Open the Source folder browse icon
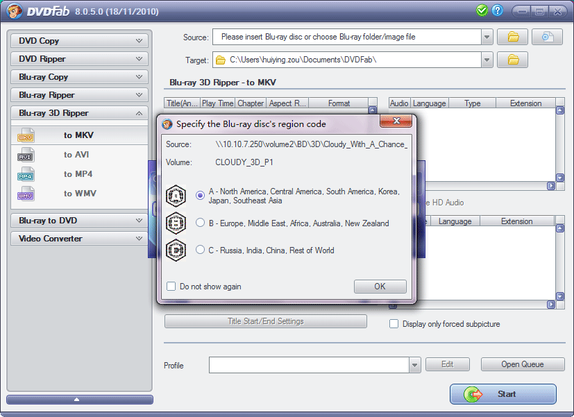 [512, 36]
